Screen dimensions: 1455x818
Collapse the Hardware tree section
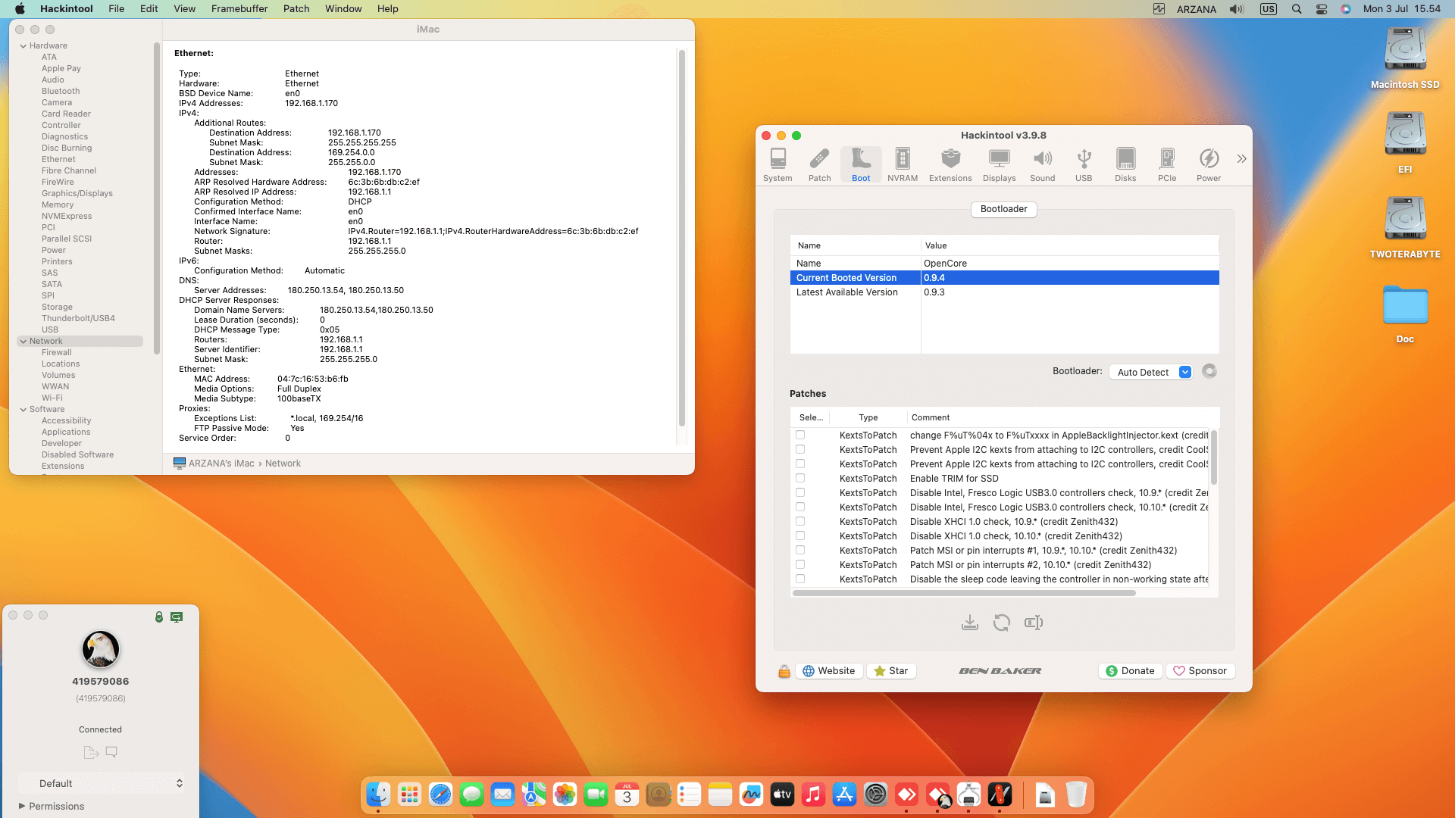pos(23,46)
